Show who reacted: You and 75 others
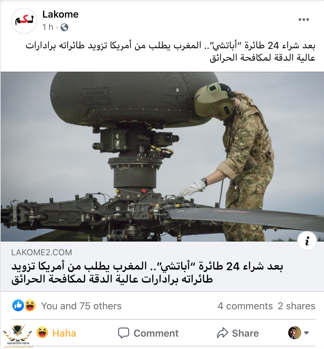Screen dimensions: 324x349 point(81,306)
